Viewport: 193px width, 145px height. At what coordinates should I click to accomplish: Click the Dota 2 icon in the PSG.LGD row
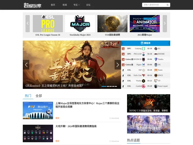click(x=123, y=54)
